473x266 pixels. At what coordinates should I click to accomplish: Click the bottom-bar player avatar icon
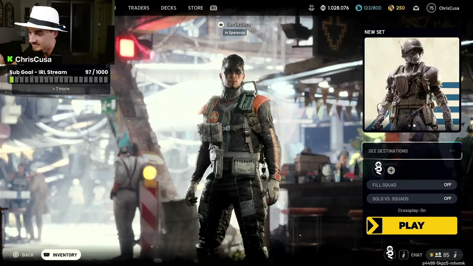point(389,253)
